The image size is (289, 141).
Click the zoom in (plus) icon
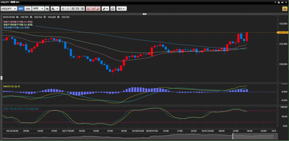63,9
